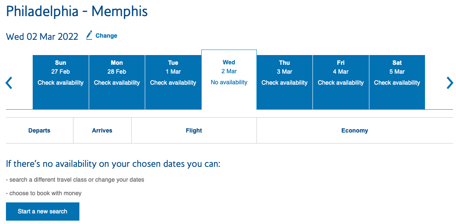Click the Departs column header

[39, 130]
